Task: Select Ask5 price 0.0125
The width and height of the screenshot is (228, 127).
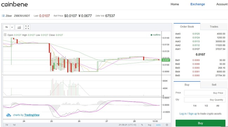Action: [196, 34]
